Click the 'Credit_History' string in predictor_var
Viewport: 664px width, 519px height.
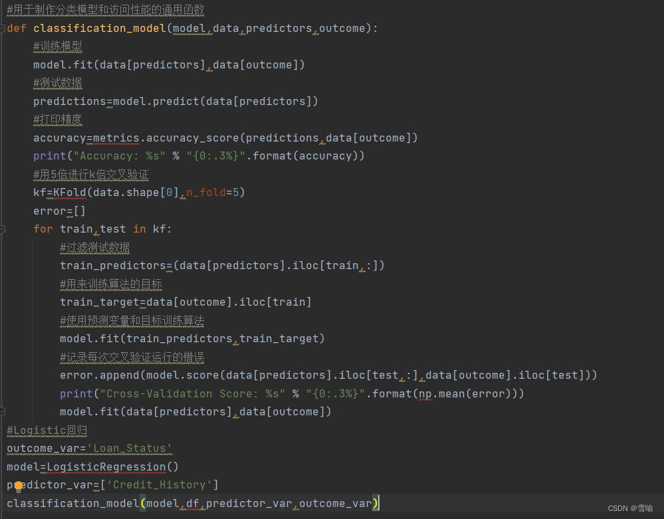pos(160,484)
